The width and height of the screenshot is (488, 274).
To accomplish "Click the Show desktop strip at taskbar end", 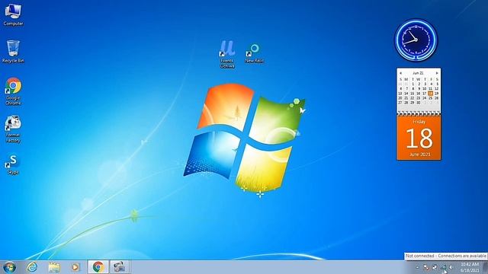I will click(x=485, y=267).
